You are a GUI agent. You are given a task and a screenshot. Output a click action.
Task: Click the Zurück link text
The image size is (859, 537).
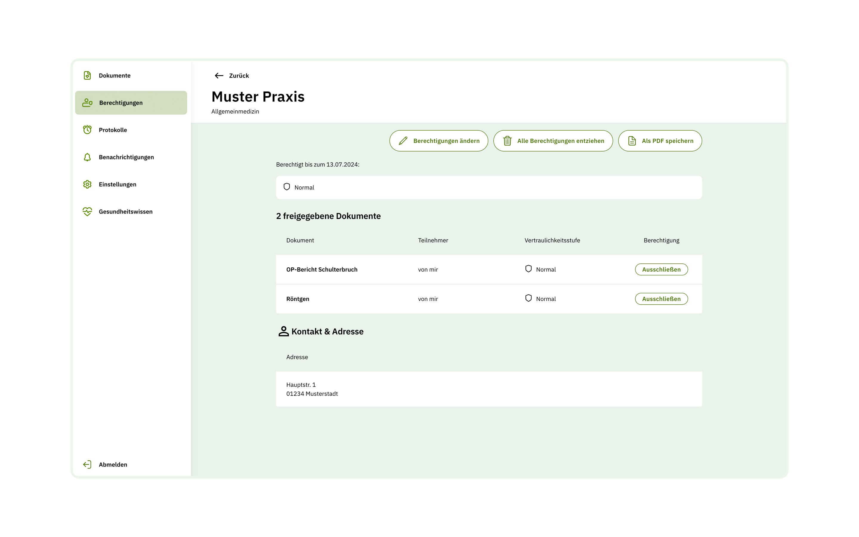click(x=239, y=76)
